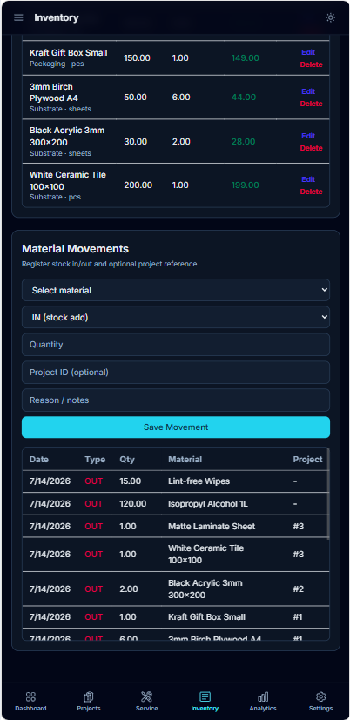Viewport: 350px width, 720px height.
Task: Click the Packaging · pcs subtitle
Action: pyautogui.click(x=57, y=64)
